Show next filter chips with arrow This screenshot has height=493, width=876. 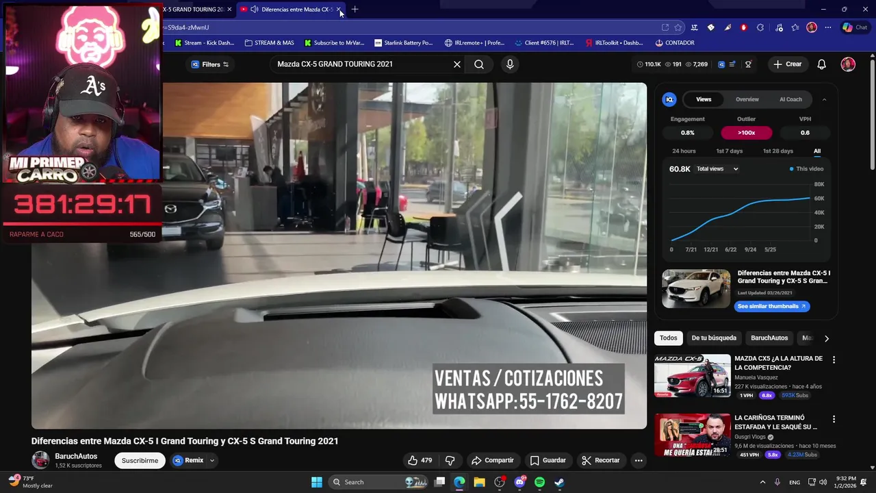[x=826, y=338]
